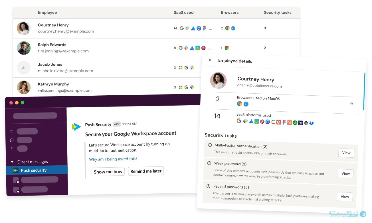This screenshot has width=372, height=223.
Task: Click the email 'chenry@ctrlaltsecure.com'
Action: [x=260, y=86]
